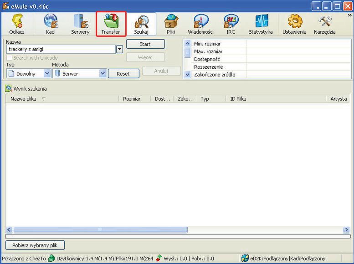This screenshot has width=354, height=264.
Task: Click Rozszerzenie filter row
Action: click(x=271, y=67)
